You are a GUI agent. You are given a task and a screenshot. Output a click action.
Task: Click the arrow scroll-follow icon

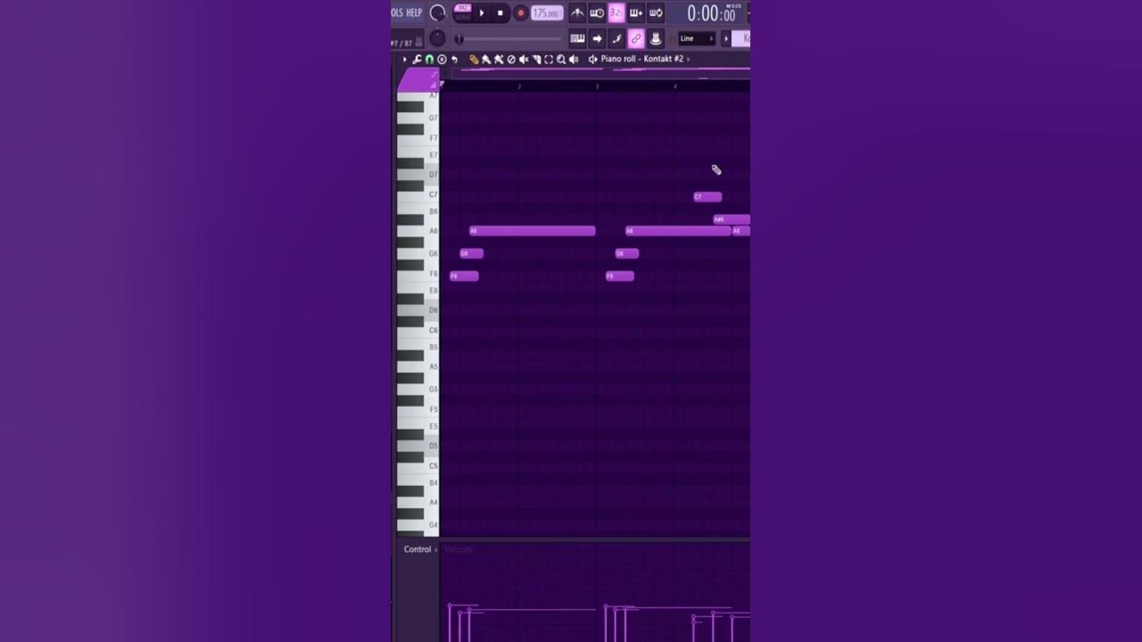598,38
